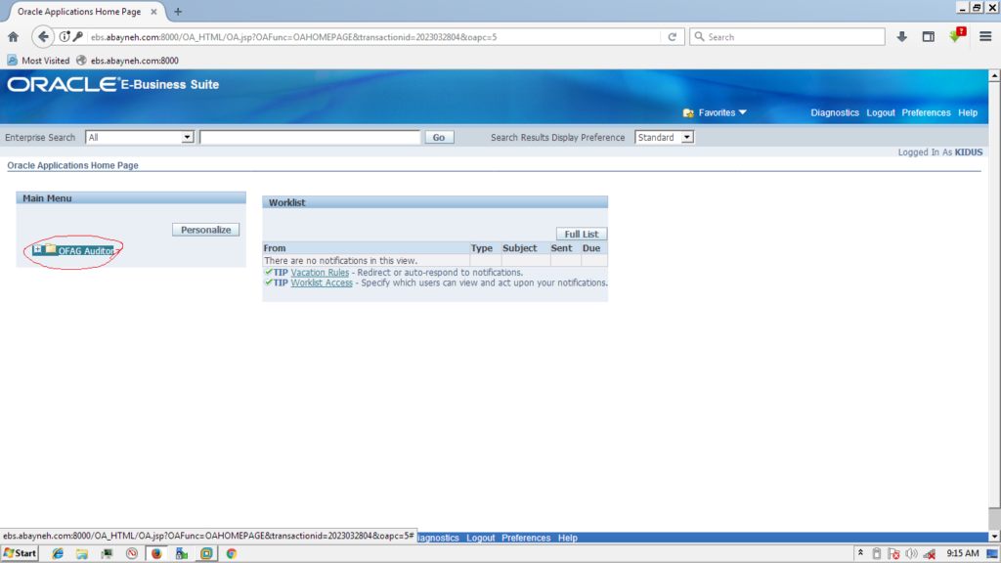Image resolution: width=1001 pixels, height=563 pixels.
Task: Open the downloads arrow icon
Action: pos(901,37)
